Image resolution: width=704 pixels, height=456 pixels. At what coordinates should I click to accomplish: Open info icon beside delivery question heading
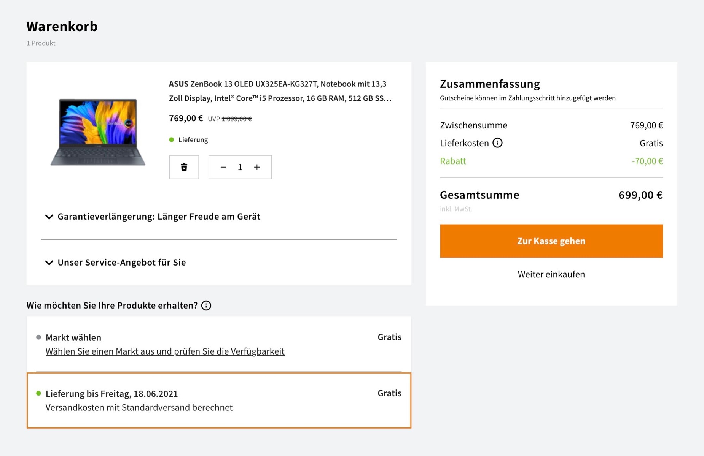[x=206, y=306]
